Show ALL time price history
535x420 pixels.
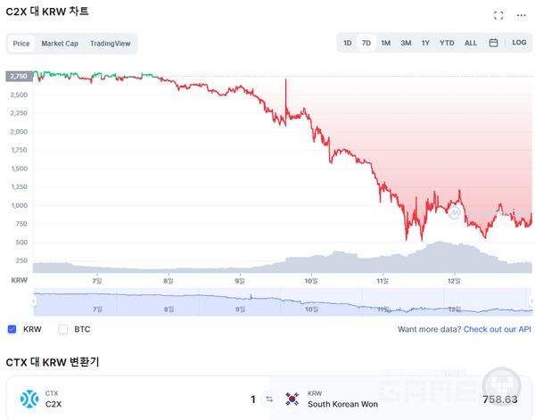[471, 43]
